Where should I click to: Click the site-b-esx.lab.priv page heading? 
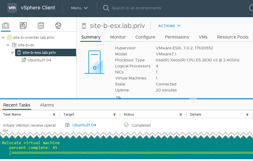(x=117, y=26)
